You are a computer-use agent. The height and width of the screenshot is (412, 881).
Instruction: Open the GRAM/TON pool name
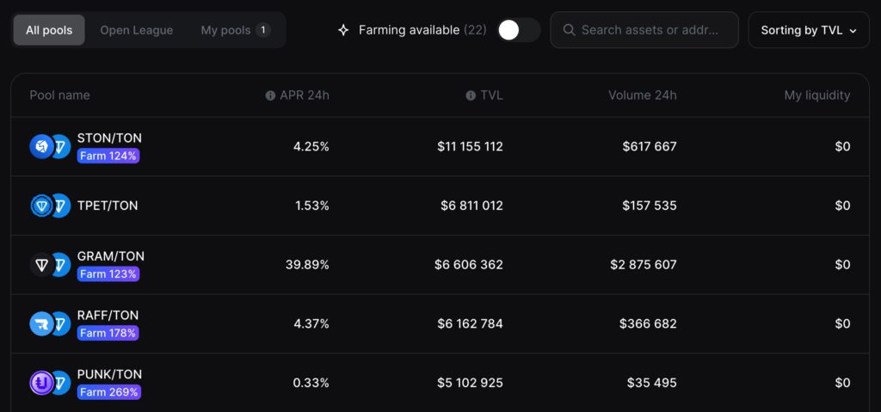[x=111, y=256]
